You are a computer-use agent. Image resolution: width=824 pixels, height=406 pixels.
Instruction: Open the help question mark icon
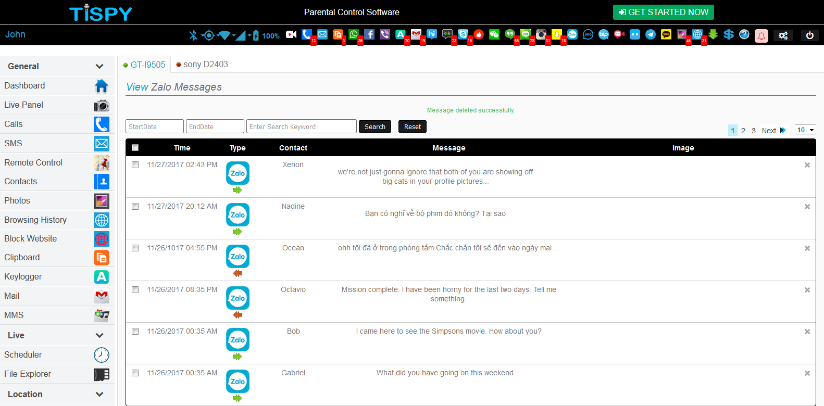point(744,34)
